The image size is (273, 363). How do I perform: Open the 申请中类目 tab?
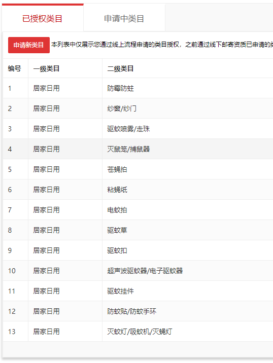coord(124,19)
